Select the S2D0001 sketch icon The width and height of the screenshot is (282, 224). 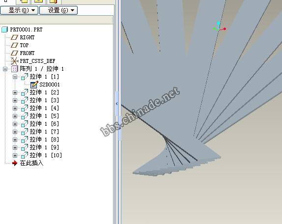click(x=34, y=84)
